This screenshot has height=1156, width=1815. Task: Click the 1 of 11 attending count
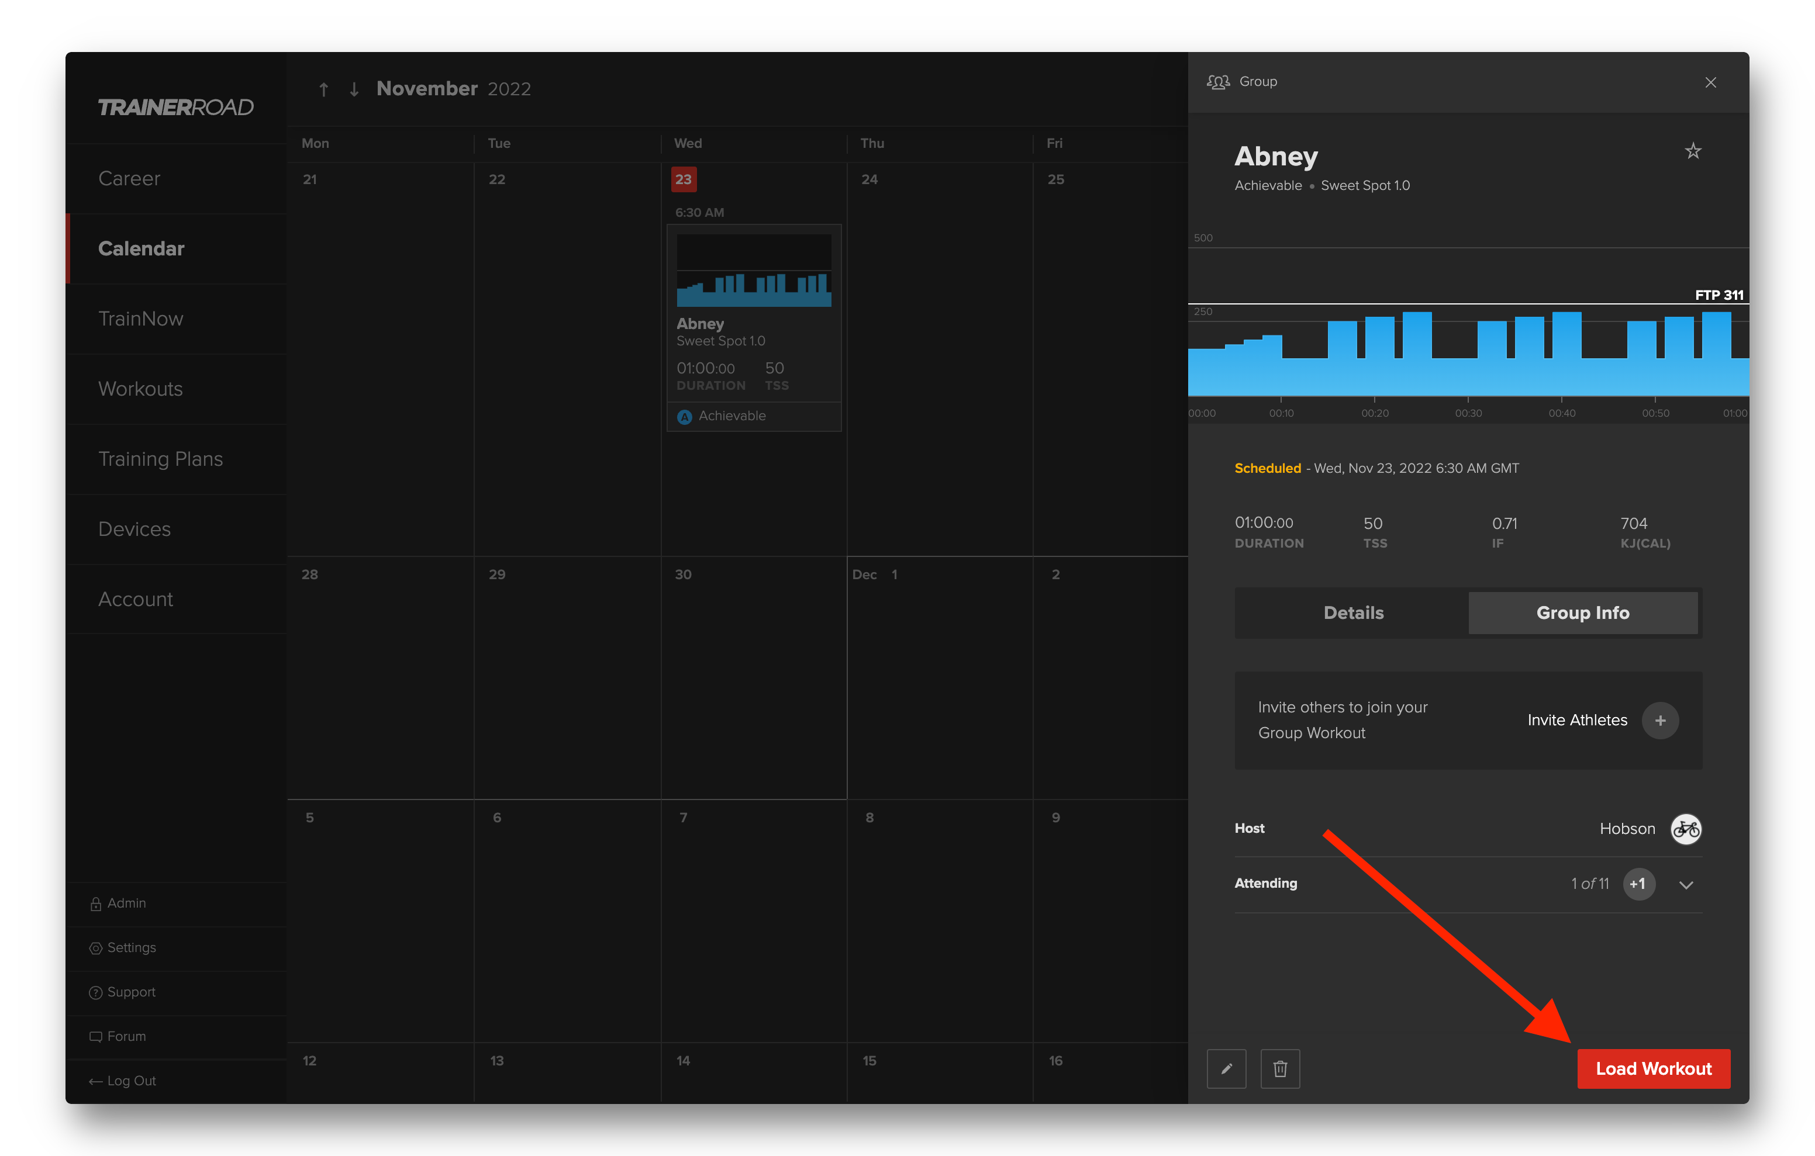pos(1589,883)
